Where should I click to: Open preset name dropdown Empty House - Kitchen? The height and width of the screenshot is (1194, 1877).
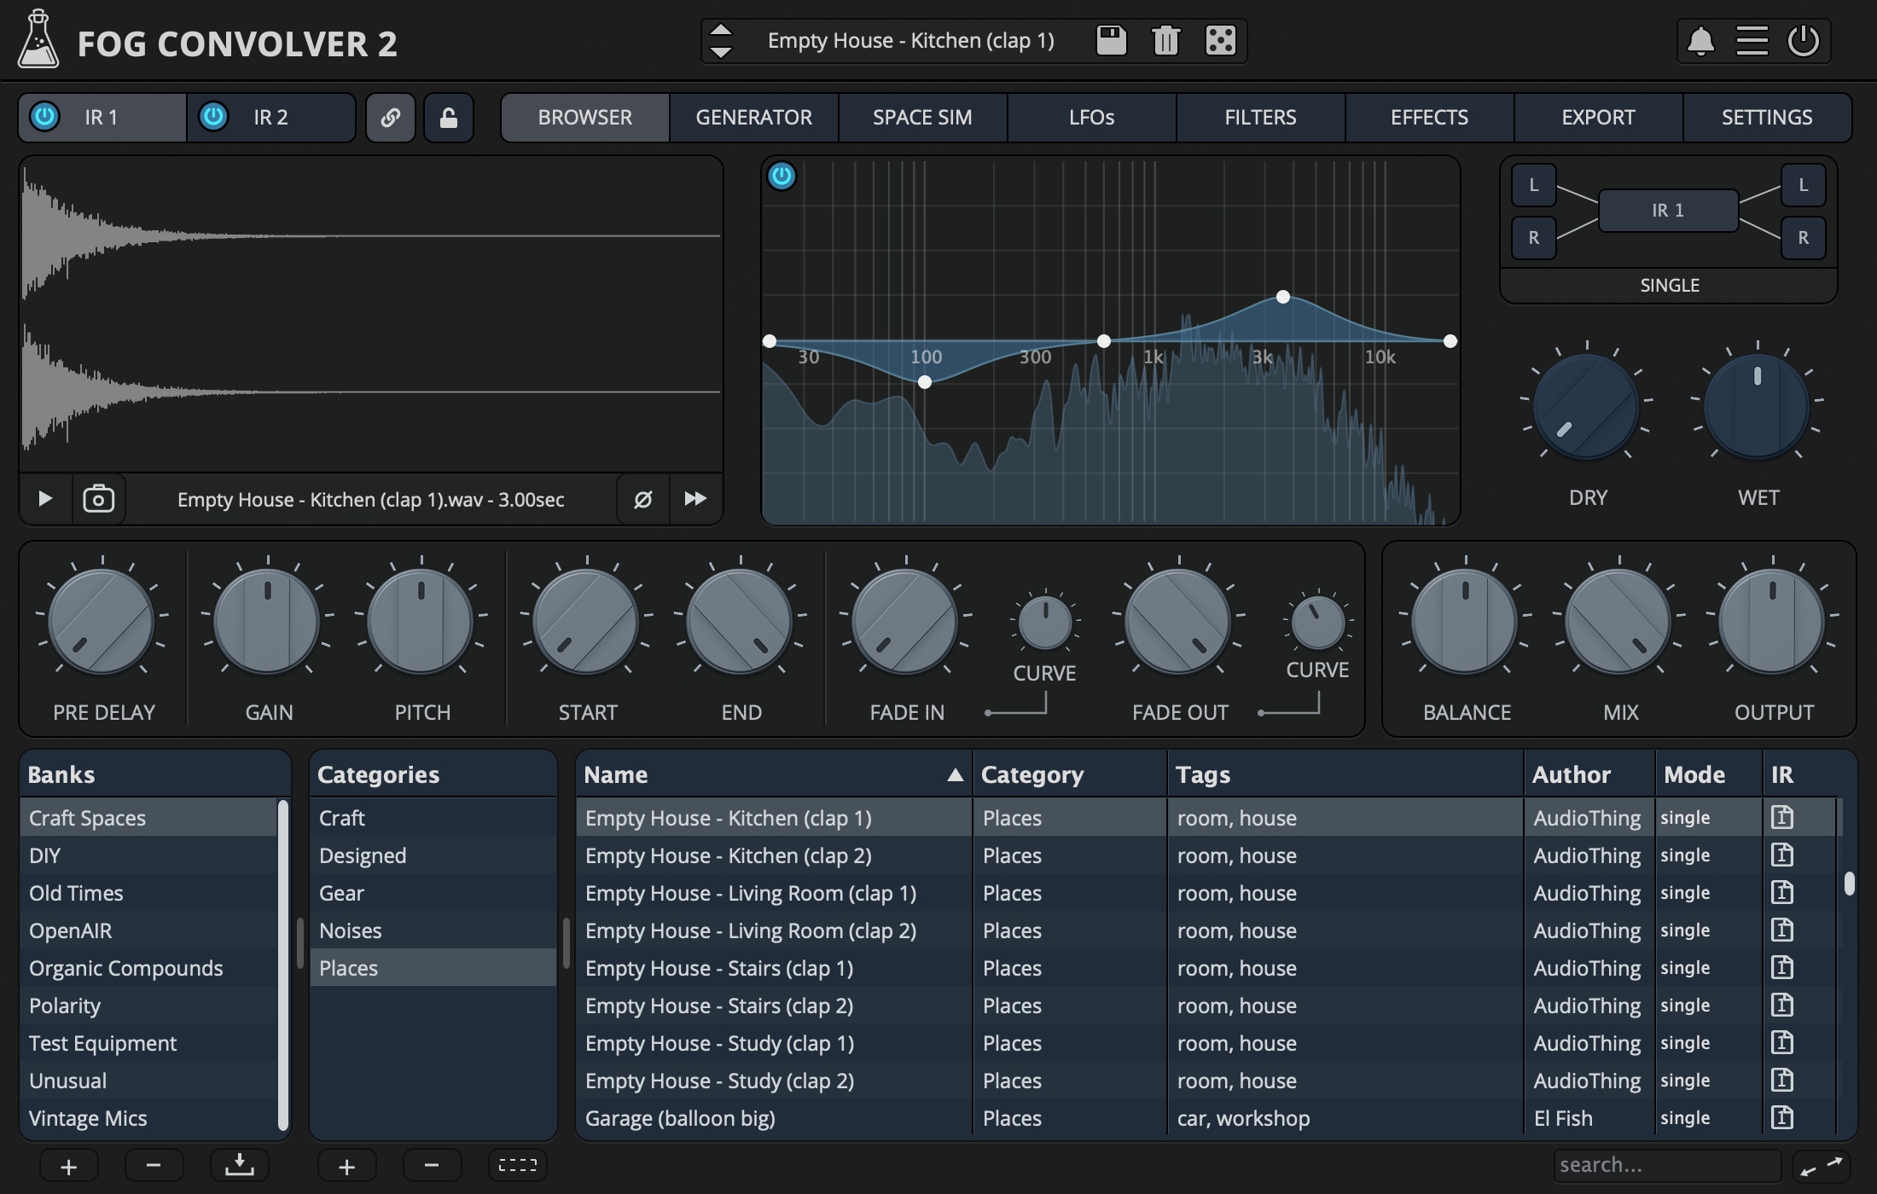910,41
